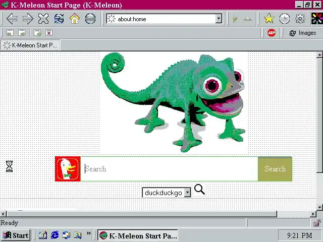Stop loading with the X icon
Screen dimensions: 323x242
pyautogui.click(x=43, y=19)
